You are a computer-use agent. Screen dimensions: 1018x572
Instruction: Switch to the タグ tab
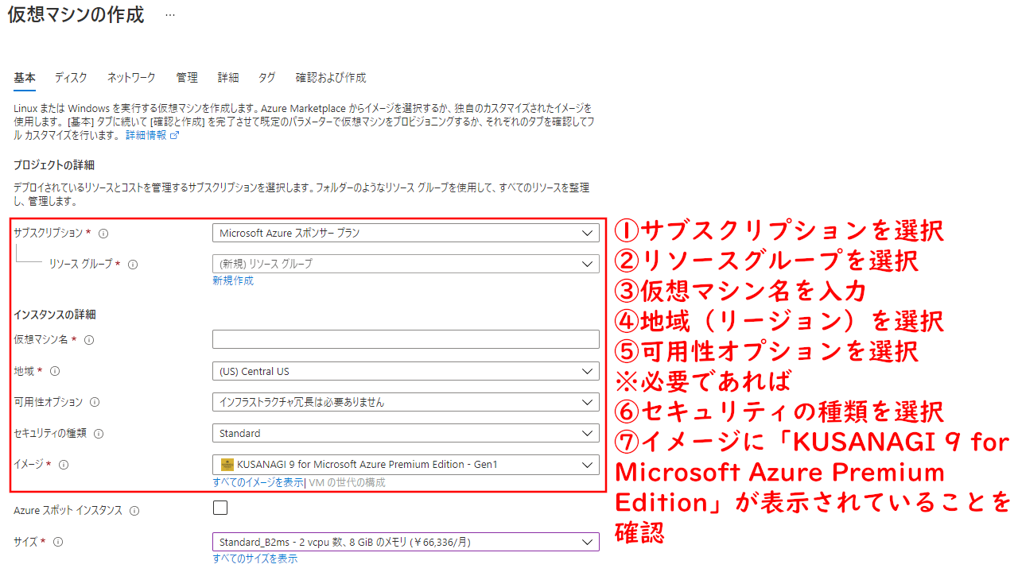(267, 78)
